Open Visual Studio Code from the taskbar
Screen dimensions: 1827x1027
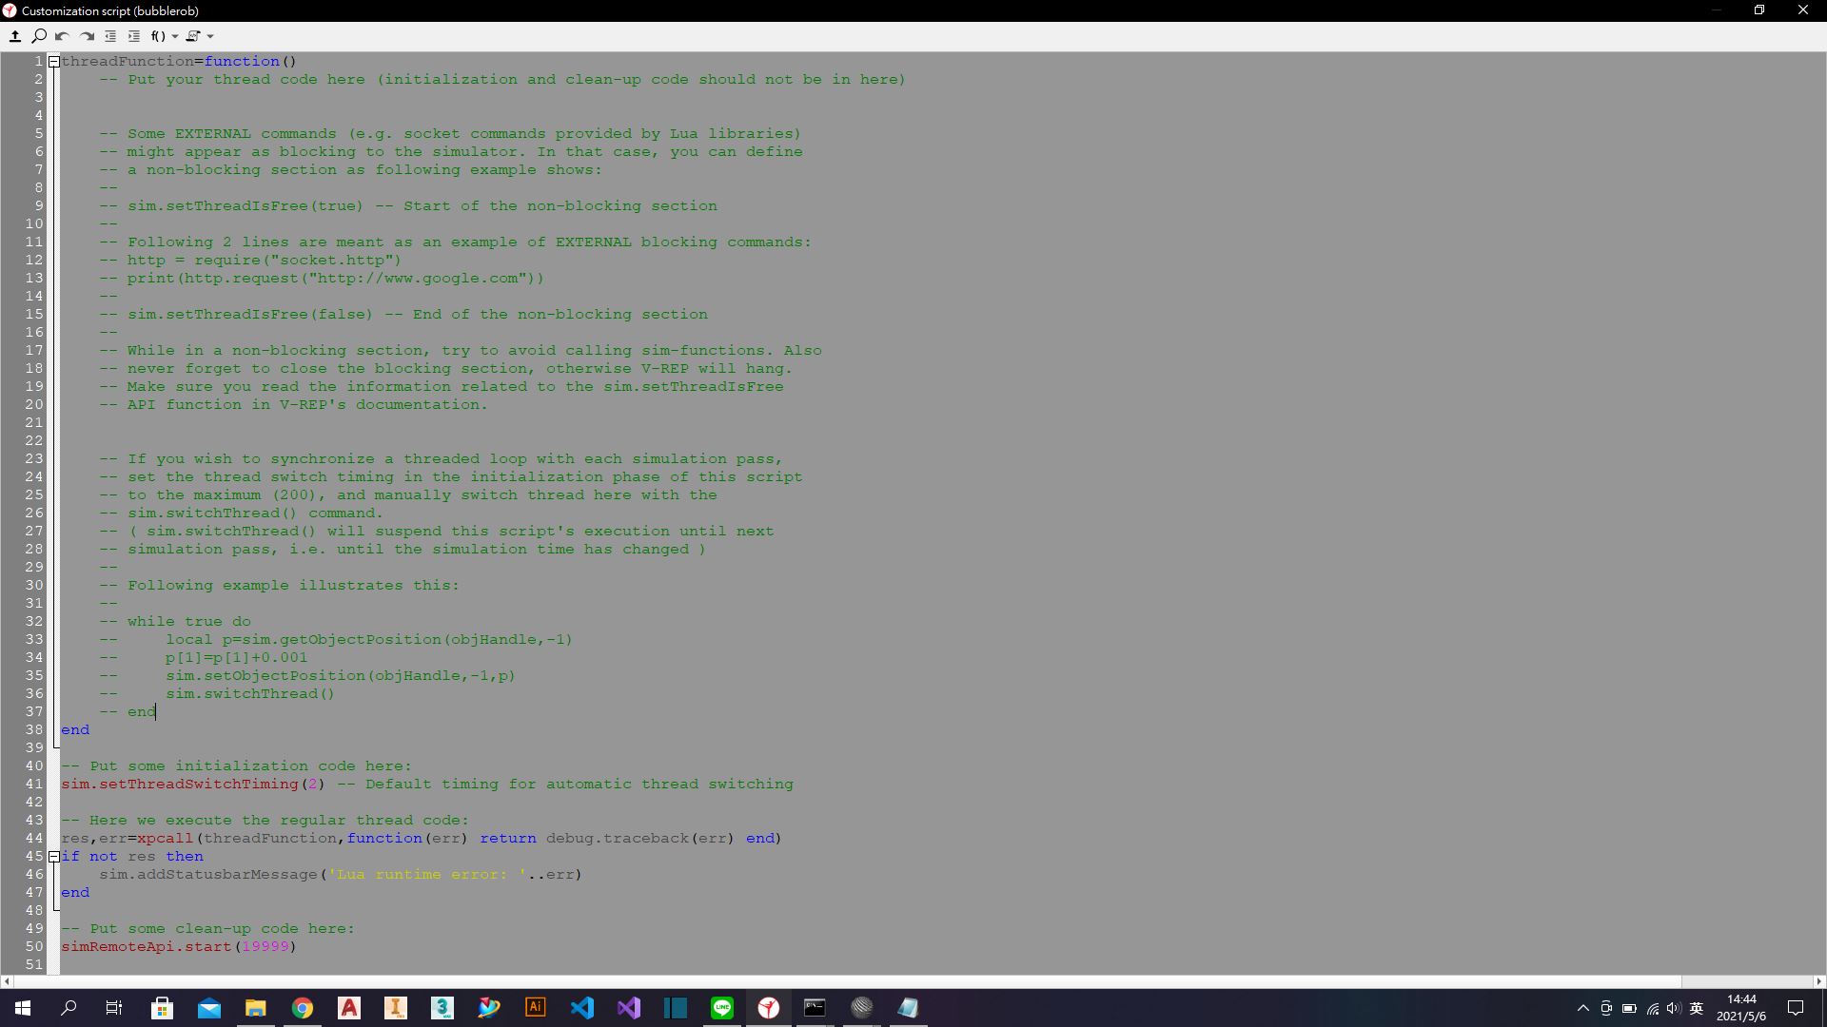[582, 1008]
